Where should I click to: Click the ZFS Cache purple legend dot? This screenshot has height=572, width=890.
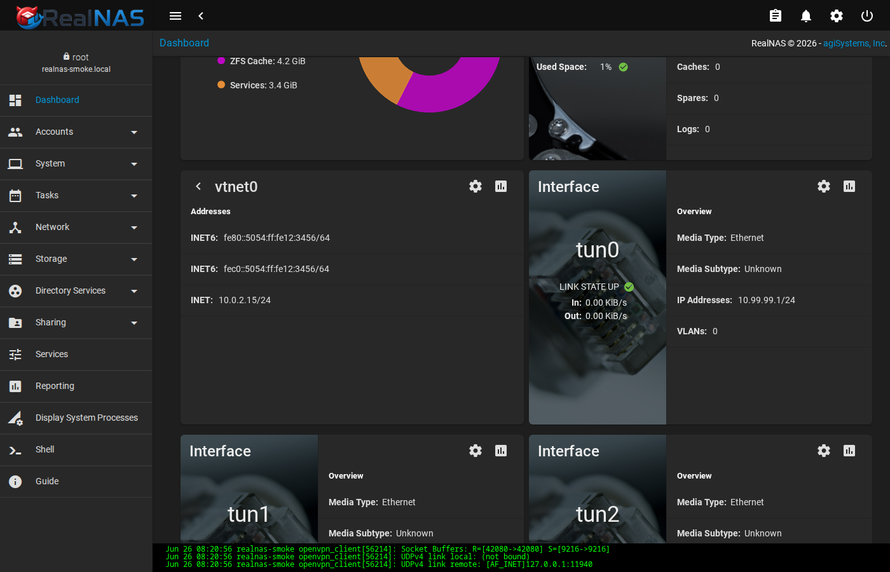221,61
